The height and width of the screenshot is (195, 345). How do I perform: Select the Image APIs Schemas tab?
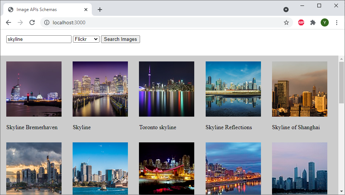pos(48,10)
